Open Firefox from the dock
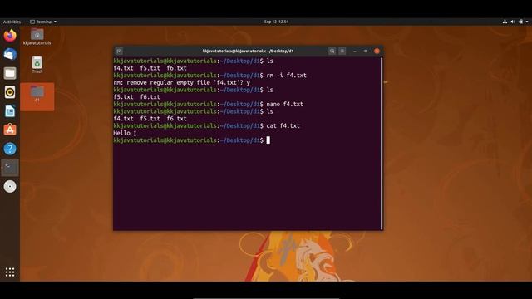This screenshot has height=299, width=532. 10,35
